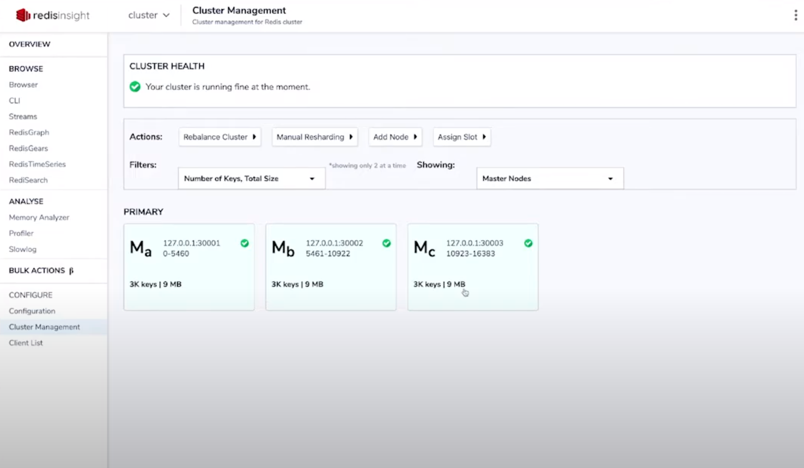Click the green cluster health checkmark
The width and height of the screenshot is (804, 468).
tap(135, 87)
